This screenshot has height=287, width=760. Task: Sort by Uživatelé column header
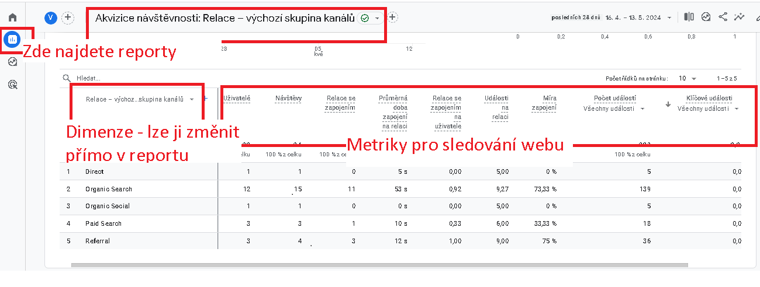237,98
